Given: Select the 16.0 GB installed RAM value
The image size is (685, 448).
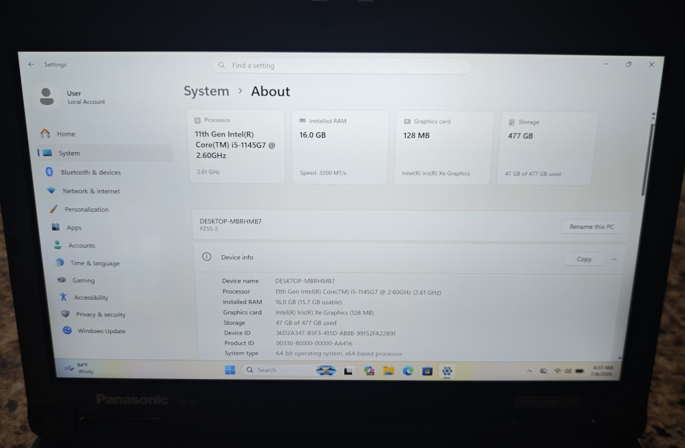Looking at the screenshot, I should pyautogui.click(x=313, y=135).
